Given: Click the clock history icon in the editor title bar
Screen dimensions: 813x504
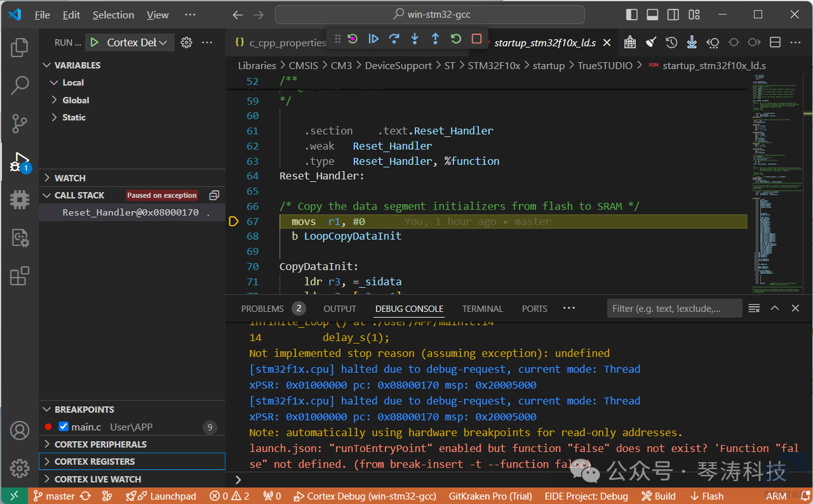Looking at the screenshot, I should (x=671, y=42).
